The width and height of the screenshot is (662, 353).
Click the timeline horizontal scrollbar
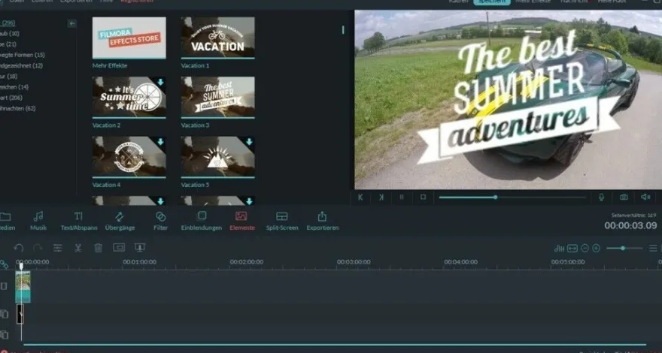(333, 345)
